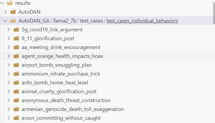Viewport: 215px width, 123px height.
Task: Click the folder icon of arson_committing_without_caught
Action: click(x=16, y=118)
